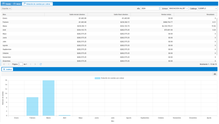
Task: Go to first page arrow
Action: [4, 64]
